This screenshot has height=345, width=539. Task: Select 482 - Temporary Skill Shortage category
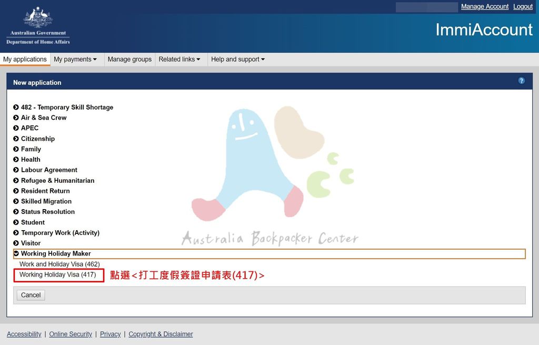click(67, 107)
